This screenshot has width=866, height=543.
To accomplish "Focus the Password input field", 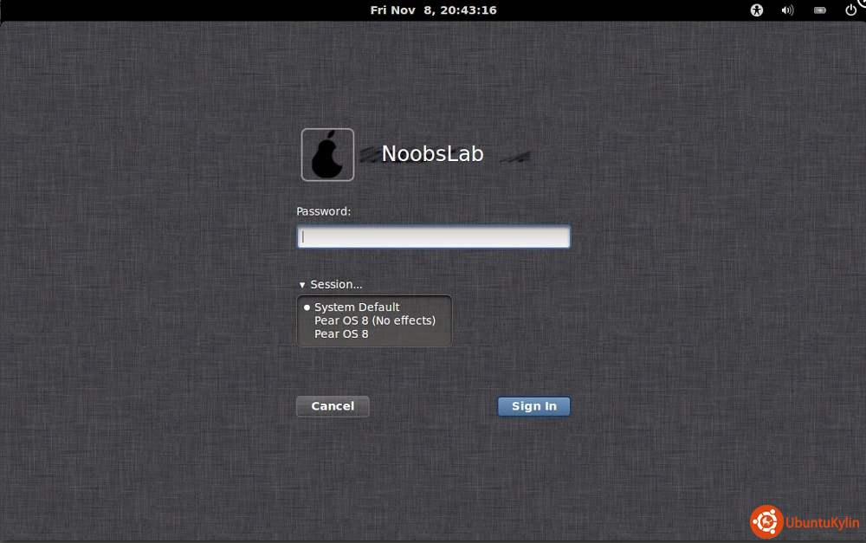I will [x=433, y=237].
